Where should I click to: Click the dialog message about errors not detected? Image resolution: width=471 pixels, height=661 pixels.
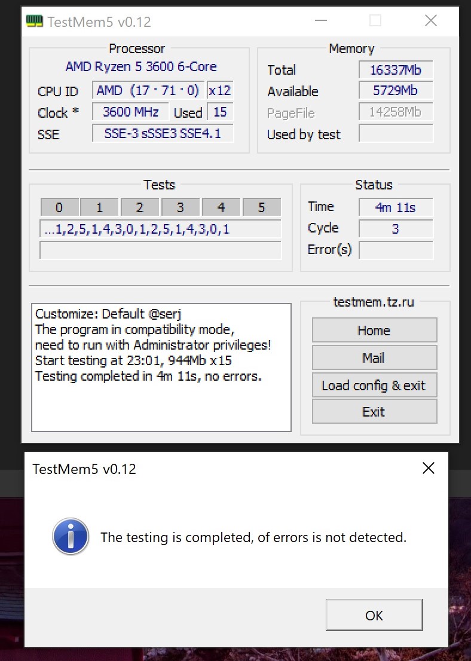(253, 537)
